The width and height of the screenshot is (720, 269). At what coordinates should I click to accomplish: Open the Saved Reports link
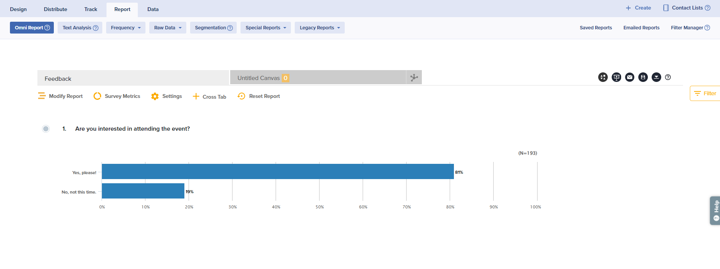click(596, 28)
